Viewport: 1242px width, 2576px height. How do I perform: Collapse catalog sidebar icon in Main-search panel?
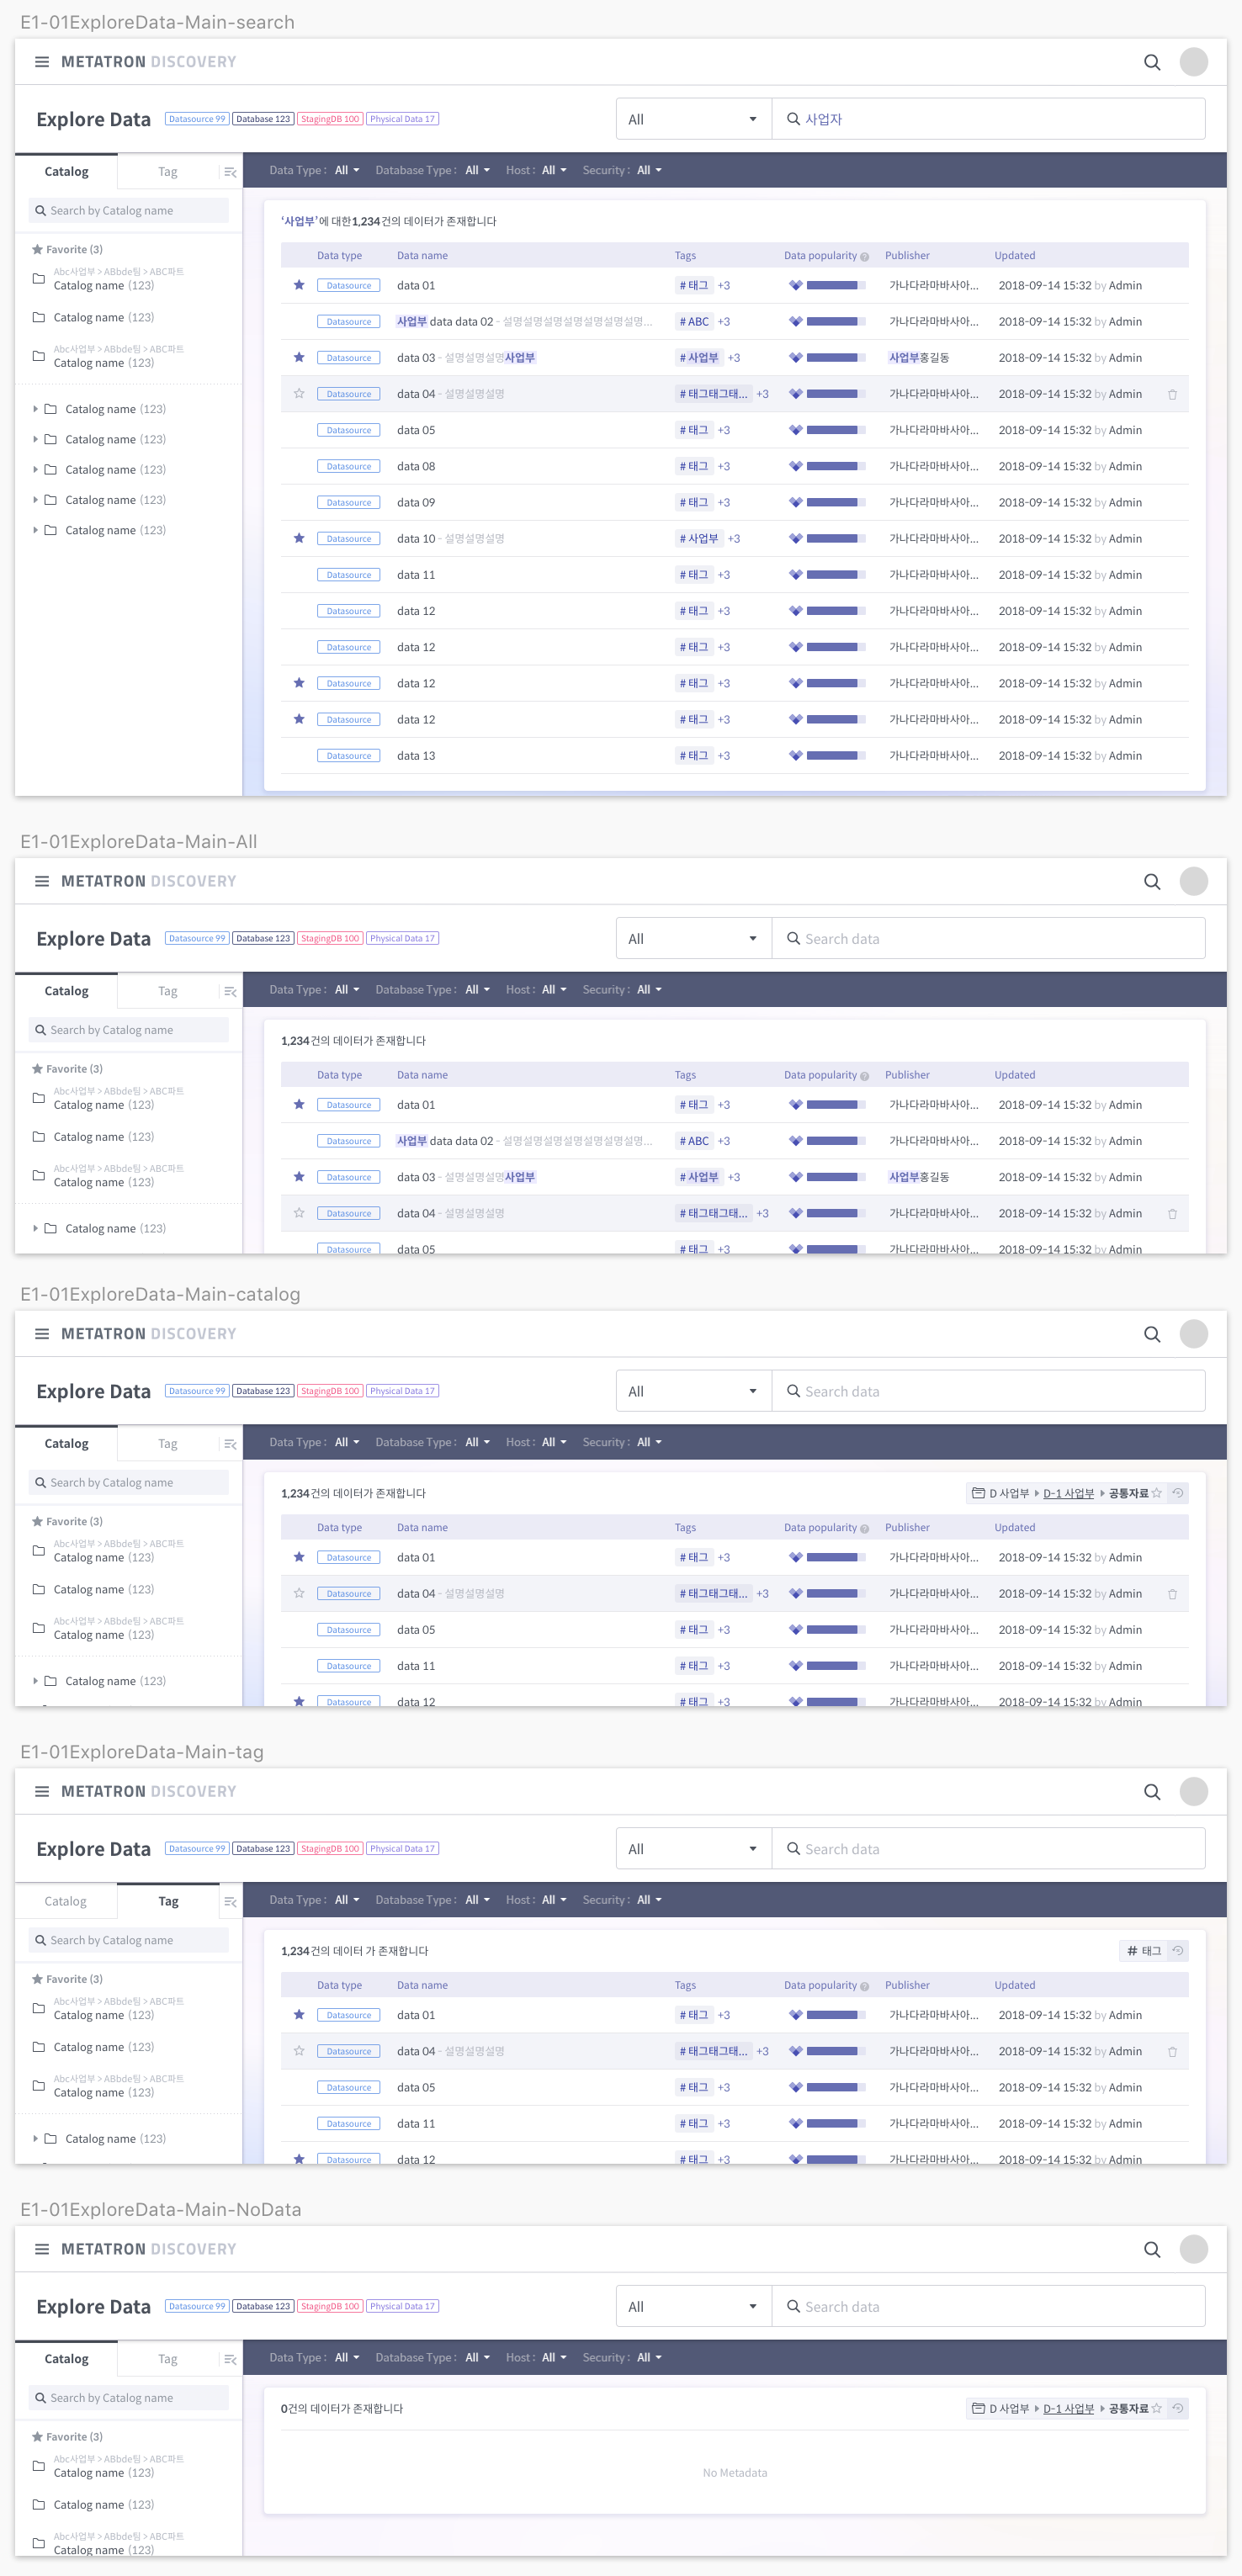[x=230, y=172]
